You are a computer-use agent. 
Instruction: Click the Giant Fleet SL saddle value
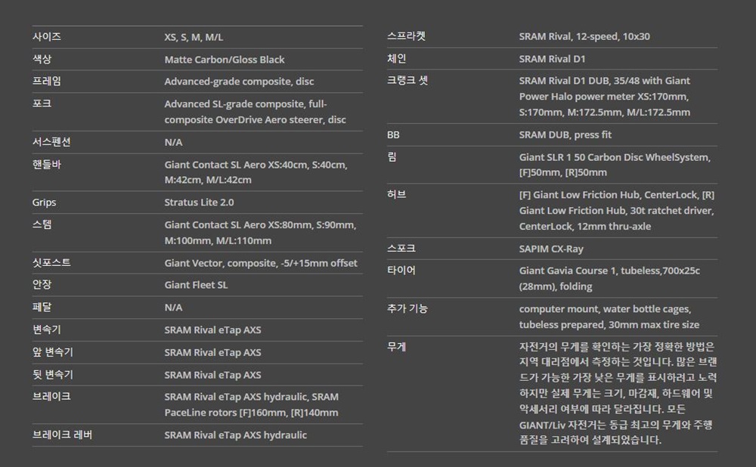(x=196, y=285)
